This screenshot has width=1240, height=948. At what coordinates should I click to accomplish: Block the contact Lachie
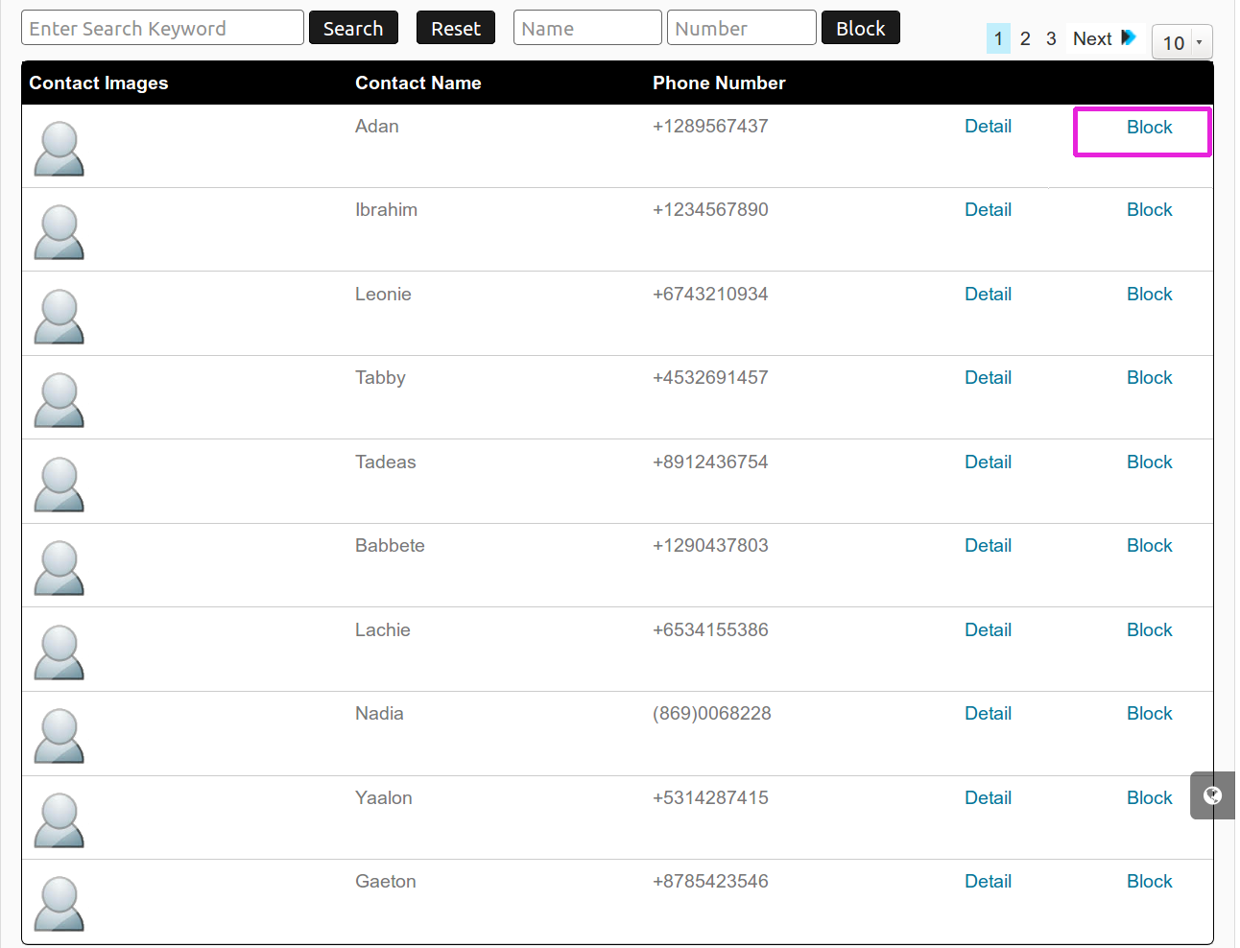point(1149,630)
